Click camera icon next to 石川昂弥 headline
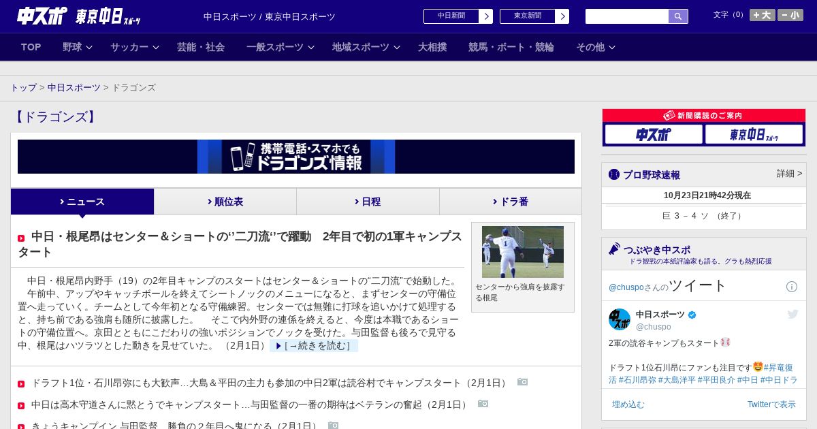Image resolution: width=817 pixels, height=429 pixels. pos(522,382)
